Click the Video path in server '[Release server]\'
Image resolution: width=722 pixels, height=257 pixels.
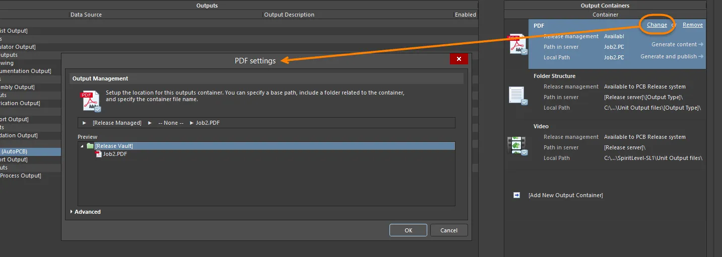(625, 147)
